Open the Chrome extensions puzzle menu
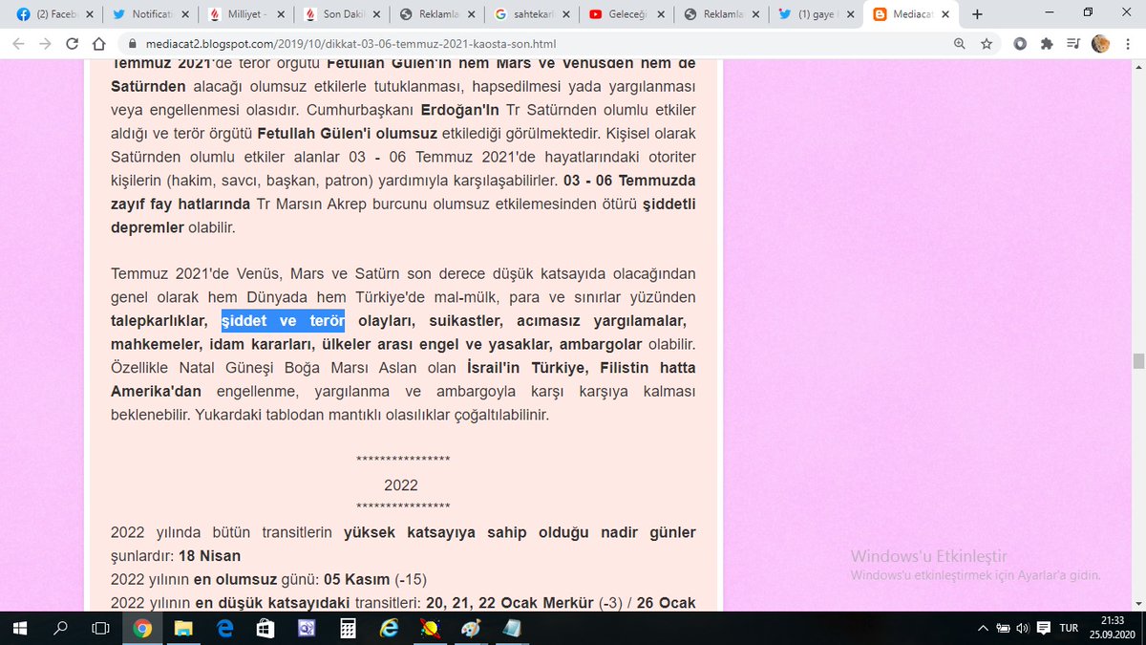 (1047, 44)
